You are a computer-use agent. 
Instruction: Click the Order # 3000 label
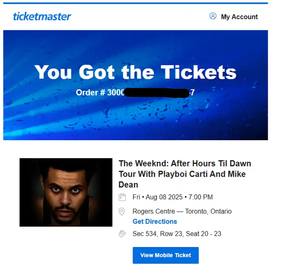click(100, 92)
